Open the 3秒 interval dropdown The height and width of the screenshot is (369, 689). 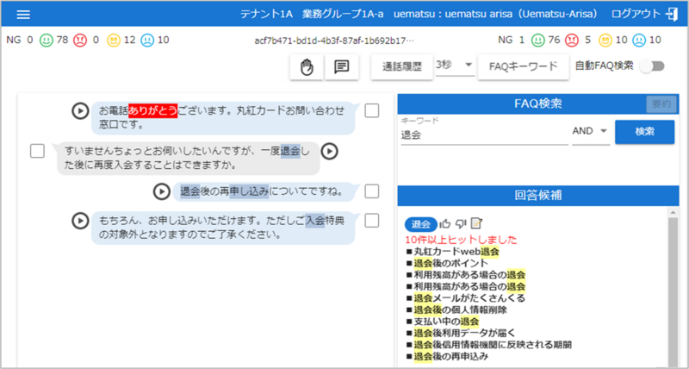(x=455, y=66)
